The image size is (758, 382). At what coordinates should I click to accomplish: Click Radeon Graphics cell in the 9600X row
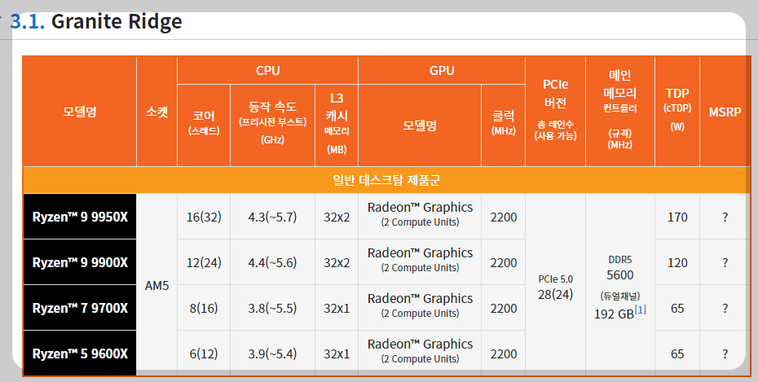coord(420,353)
